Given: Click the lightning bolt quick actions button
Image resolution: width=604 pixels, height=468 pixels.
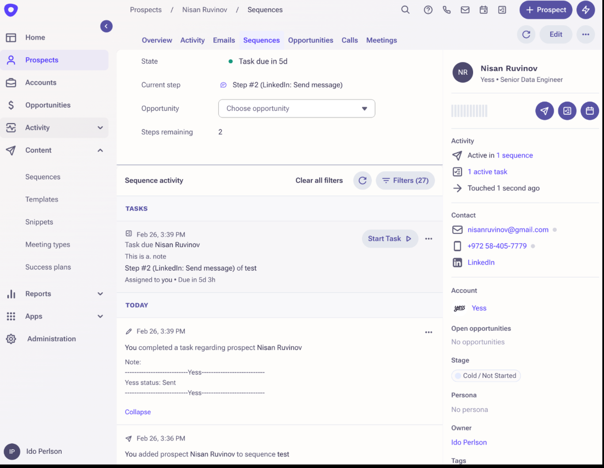Looking at the screenshot, I should [585, 10].
